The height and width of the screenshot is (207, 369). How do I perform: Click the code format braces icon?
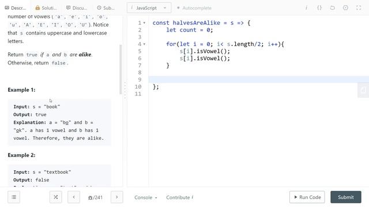click(x=319, y=7)
